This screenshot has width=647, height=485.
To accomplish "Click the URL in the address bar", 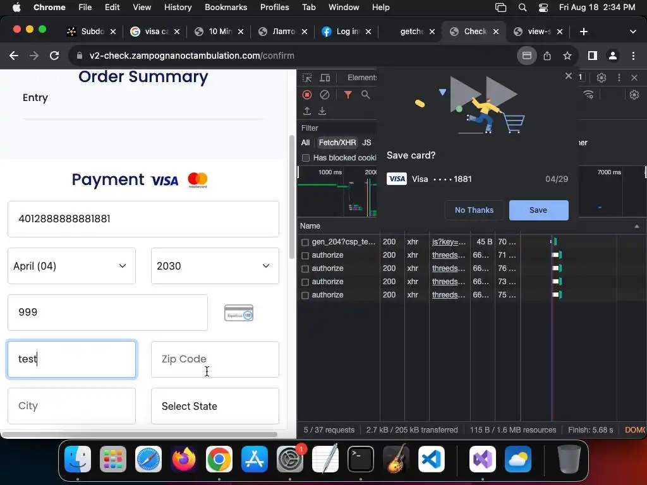I will click(192, 56).
